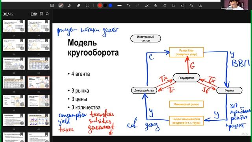This screenshot has width=252, height=142.
Task: Click the Рынок благ box
Action: [x=186, y=52]
